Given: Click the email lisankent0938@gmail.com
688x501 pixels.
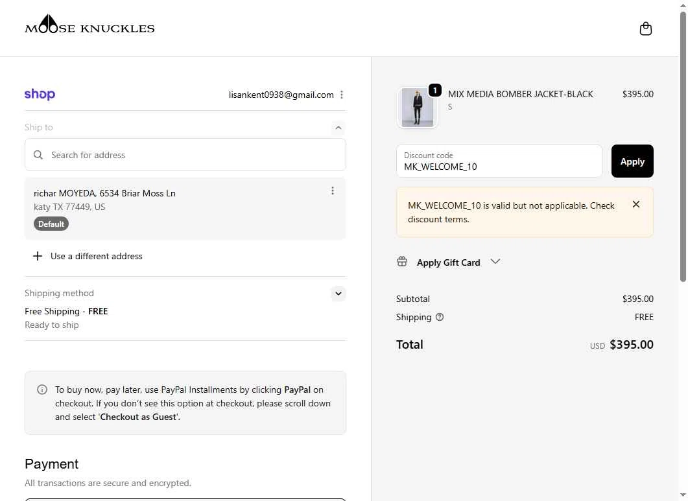Looking at the screenshot, I should click(x=281, y=95).
